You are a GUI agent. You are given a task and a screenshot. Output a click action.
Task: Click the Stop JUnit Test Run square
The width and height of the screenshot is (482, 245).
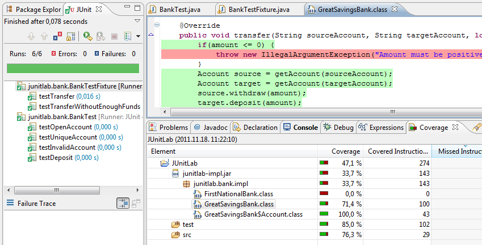[x=114, y=37]
